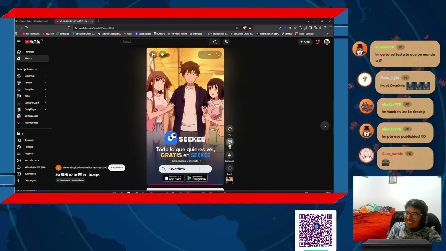Open a new browser tab
This screenshot has width=446, height=251.
click(x=98, y=21)
